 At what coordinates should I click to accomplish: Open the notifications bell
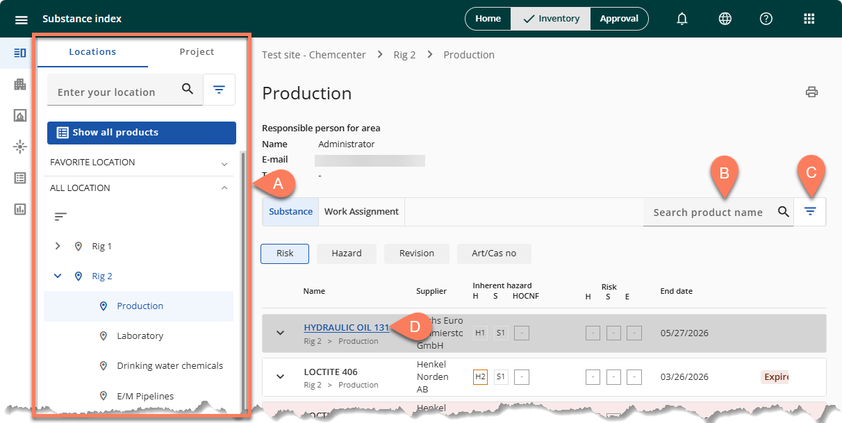click(x=682, y=19)
